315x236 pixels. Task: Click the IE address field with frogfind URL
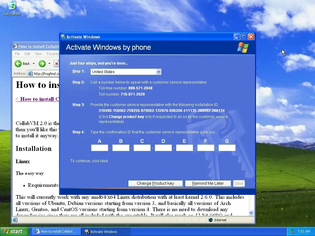pyautogui.click(x=43, y=74)
